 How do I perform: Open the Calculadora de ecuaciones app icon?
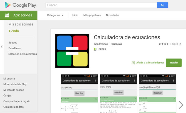point(72,51)
